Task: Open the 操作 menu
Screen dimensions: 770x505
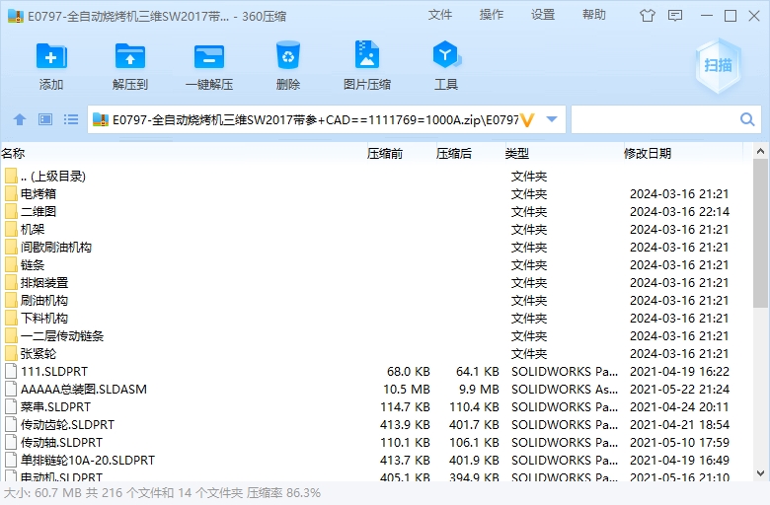Action: [492, 15]
